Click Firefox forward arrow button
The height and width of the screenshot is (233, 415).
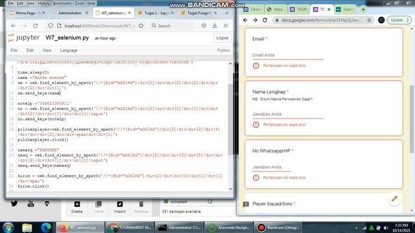(x=25, y=26)
